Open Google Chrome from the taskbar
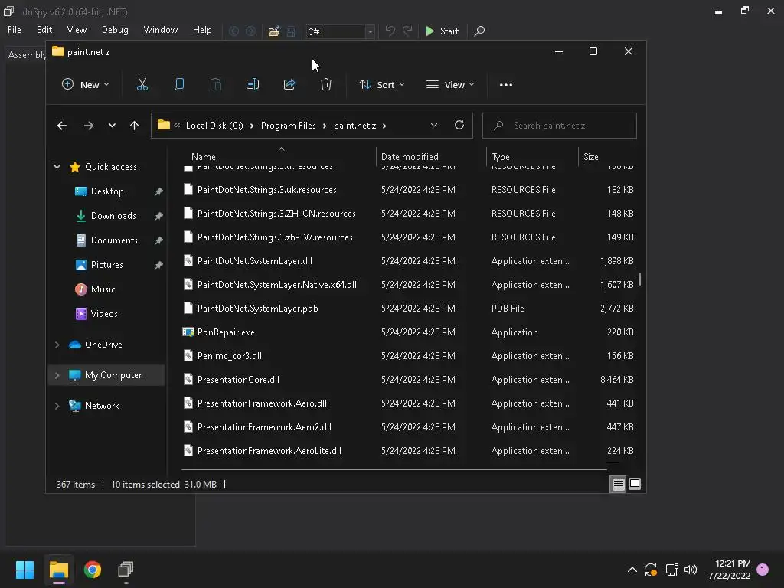This screenshot has width=784, height=588. pos(93,570)
